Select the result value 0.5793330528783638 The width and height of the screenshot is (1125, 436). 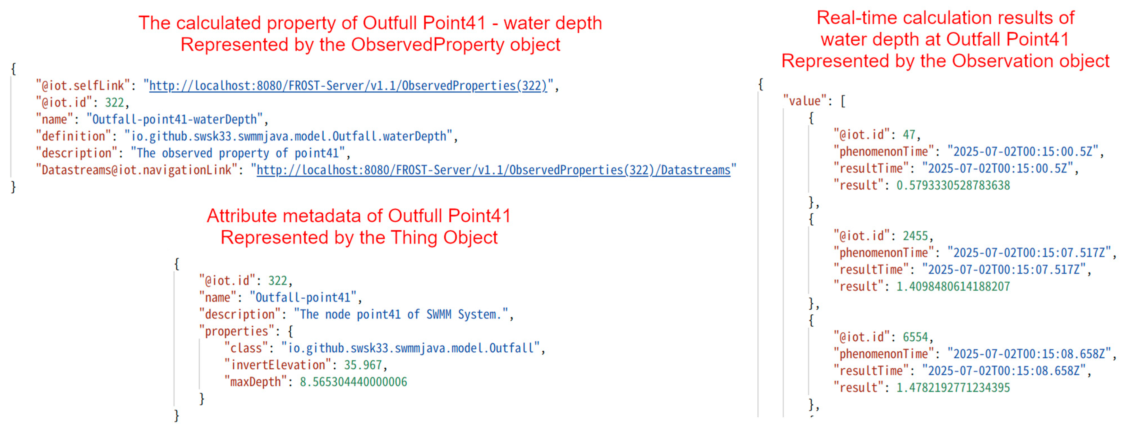pos(953,185)
